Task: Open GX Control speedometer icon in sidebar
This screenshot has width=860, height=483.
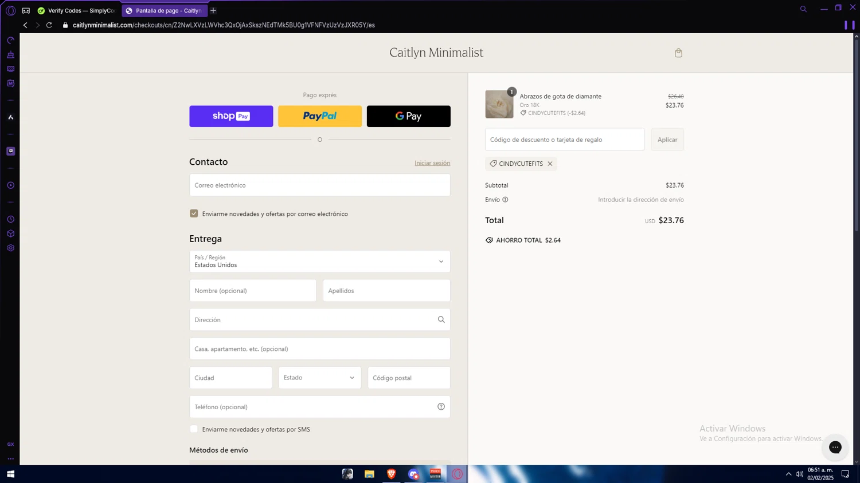Action: tap(10, 41)
